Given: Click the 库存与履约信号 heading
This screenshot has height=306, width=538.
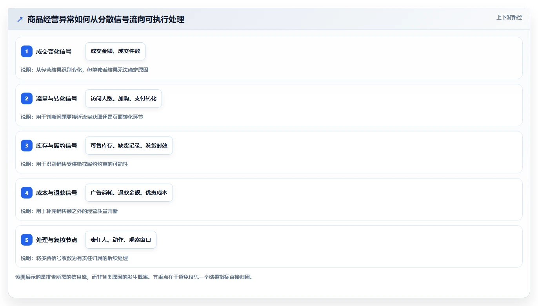Looking at the screenshot, I should tap(56, 146).
